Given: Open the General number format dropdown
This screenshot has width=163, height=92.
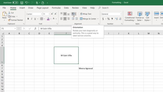Looking at the screenshot, I should pos(121,14).
